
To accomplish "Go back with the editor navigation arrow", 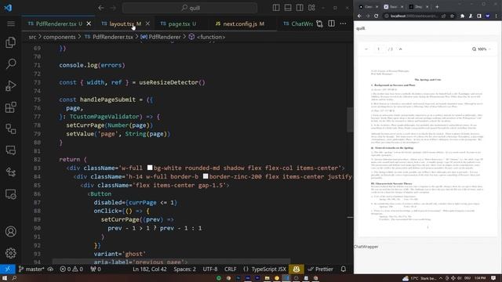I will point(101,8).
